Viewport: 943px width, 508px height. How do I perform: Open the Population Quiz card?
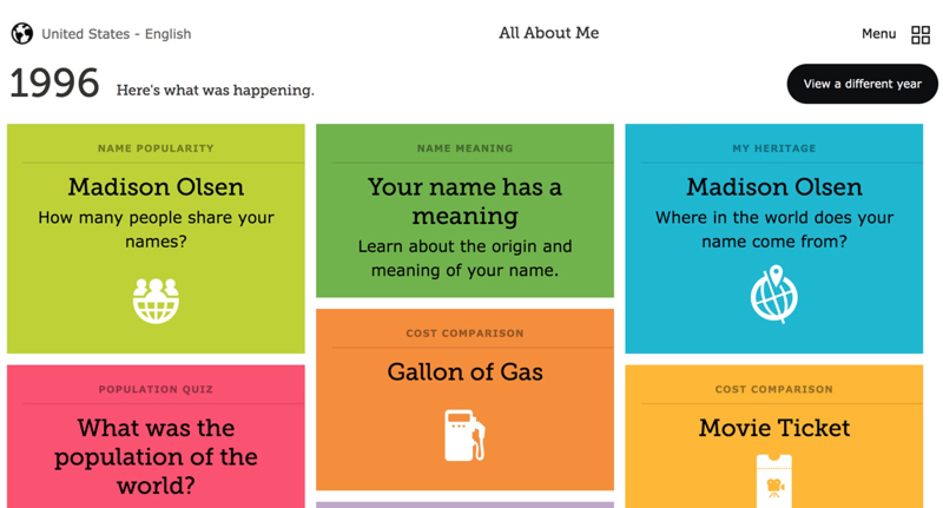156,436
